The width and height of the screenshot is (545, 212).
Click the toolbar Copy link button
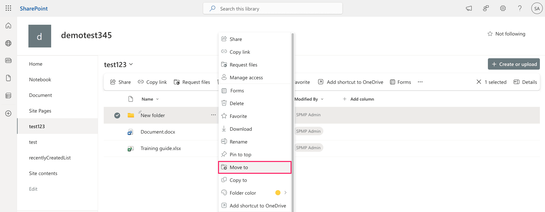[x=152, y=82]
